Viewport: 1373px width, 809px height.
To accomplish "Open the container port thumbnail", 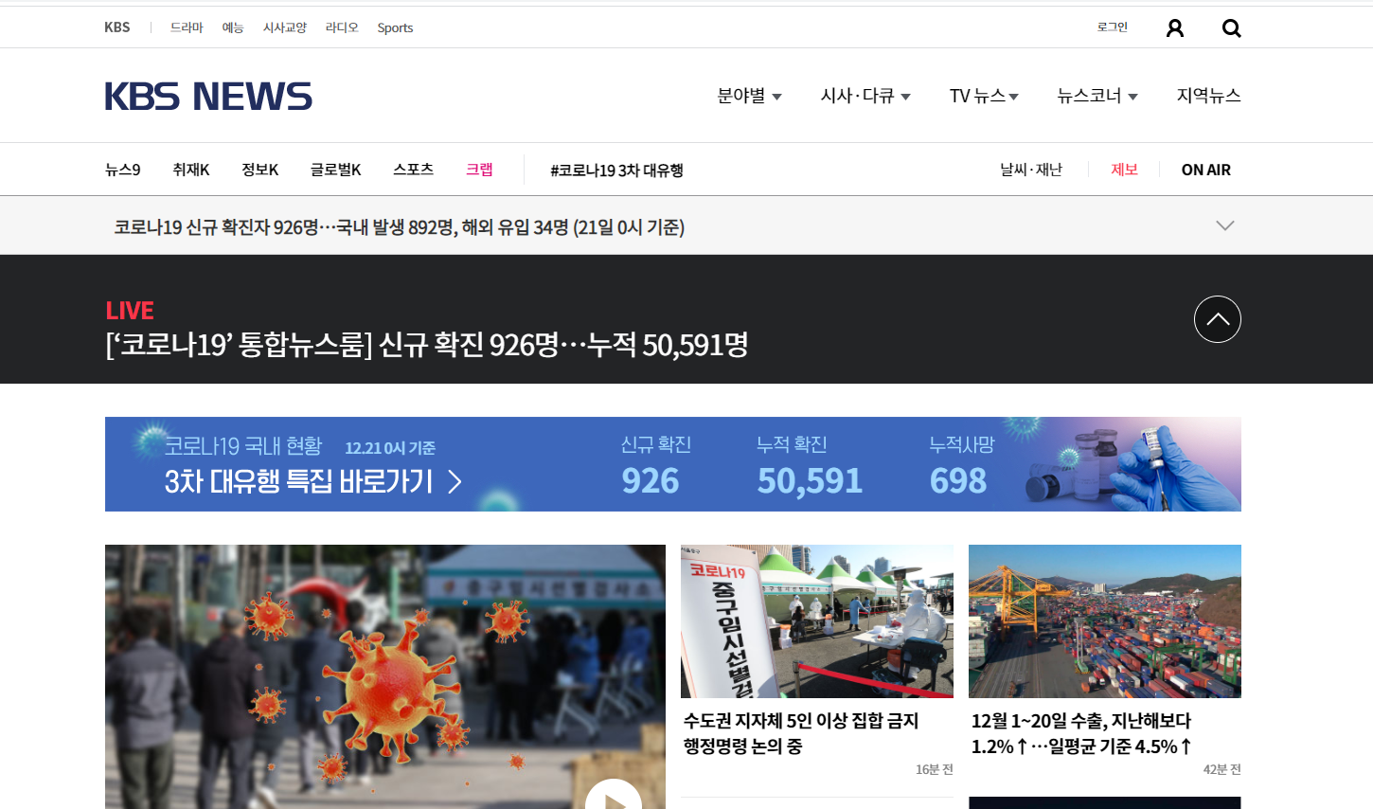I will (1105, 621).
